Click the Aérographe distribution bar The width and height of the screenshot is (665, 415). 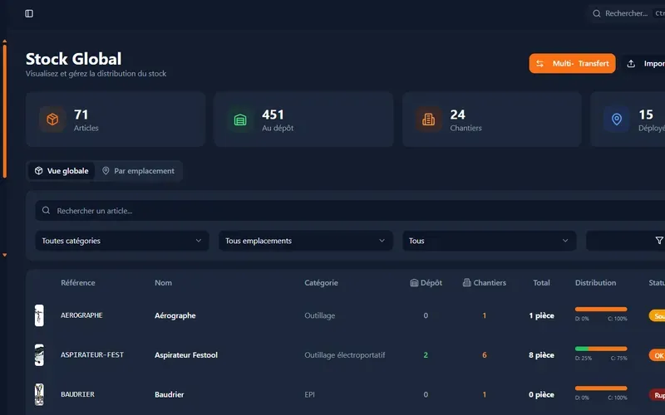601,310
